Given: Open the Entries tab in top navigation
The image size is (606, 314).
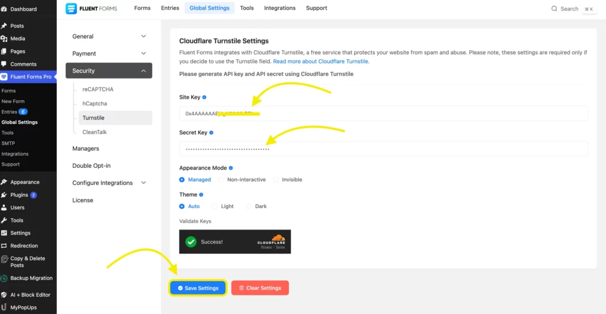Looking at the screenshot, I should tap(170, 8).
